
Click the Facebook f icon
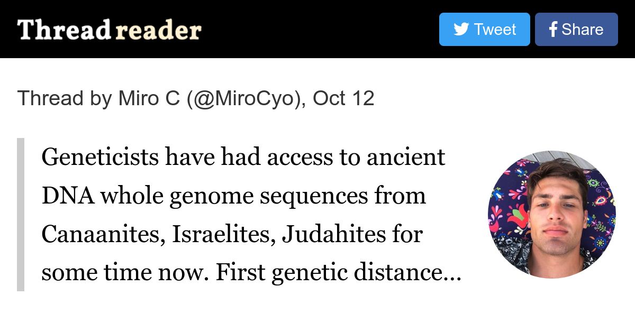(553, 30)
